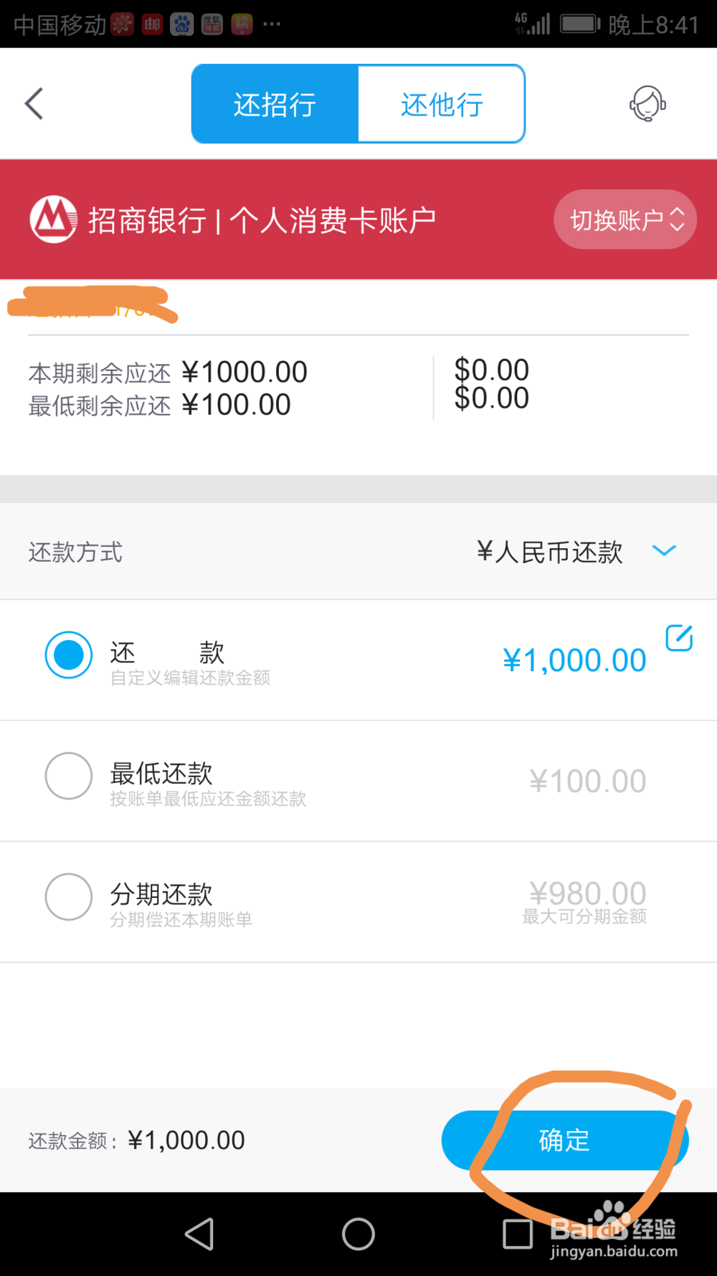Tap the 还款方式 row to expand

point(358,551)
